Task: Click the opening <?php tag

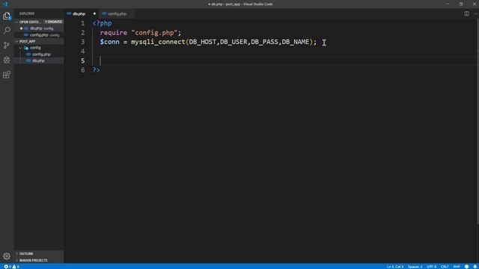Action: (x=103, y=23)
